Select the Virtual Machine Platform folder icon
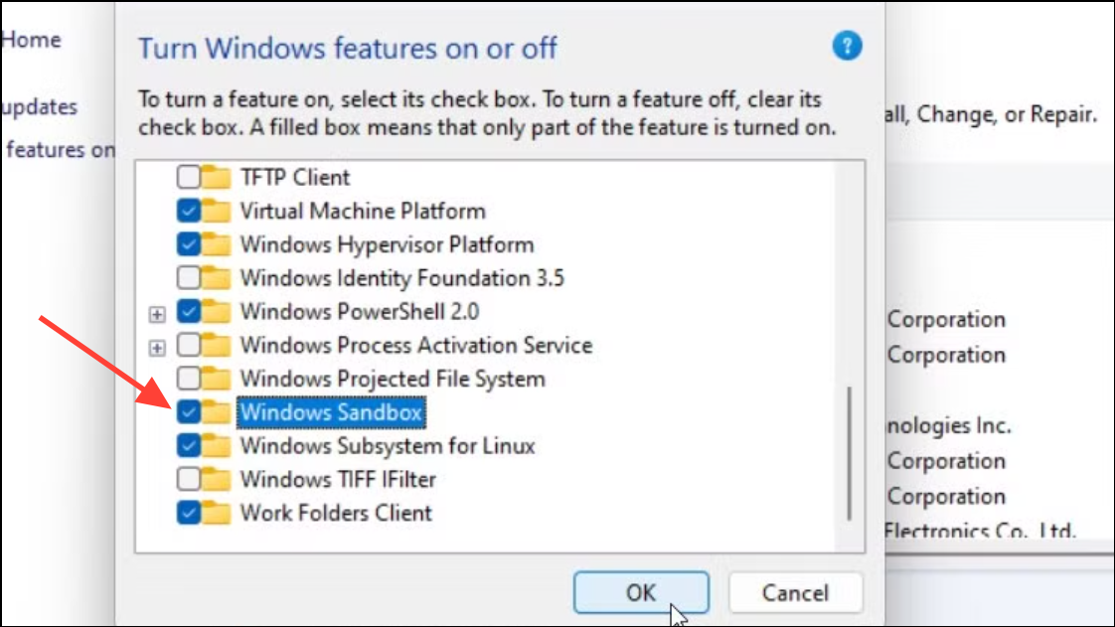This screenshot has height=627, width=1115. tap(217, 211)
